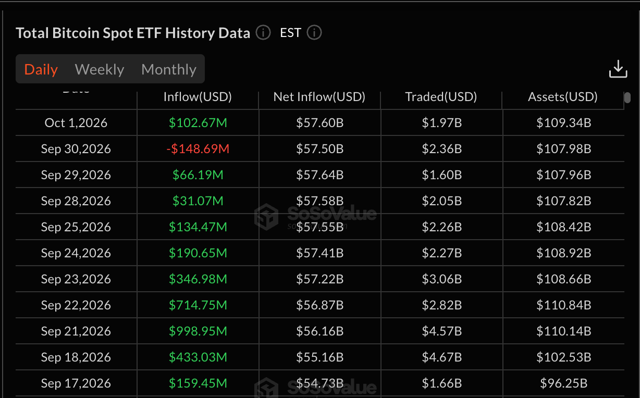Click the $31.07M inflow value

pos(198,201)
